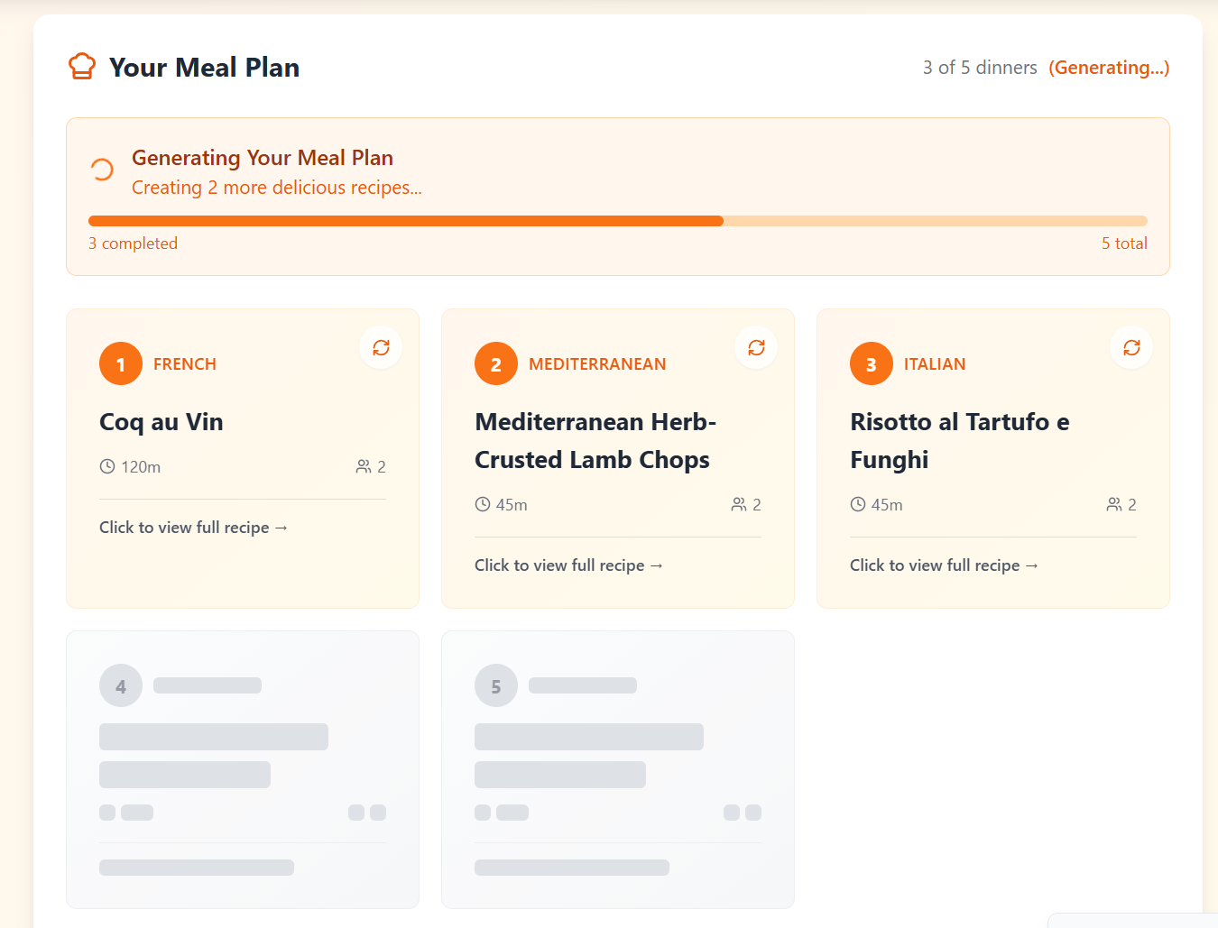1218x928 pixels.
Task: Click the meal plan generation progress bar
Action: (x=618, y=221)
